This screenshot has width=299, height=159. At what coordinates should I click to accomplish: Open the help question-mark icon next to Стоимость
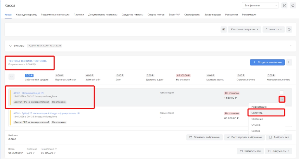click(x=289, y=29)
